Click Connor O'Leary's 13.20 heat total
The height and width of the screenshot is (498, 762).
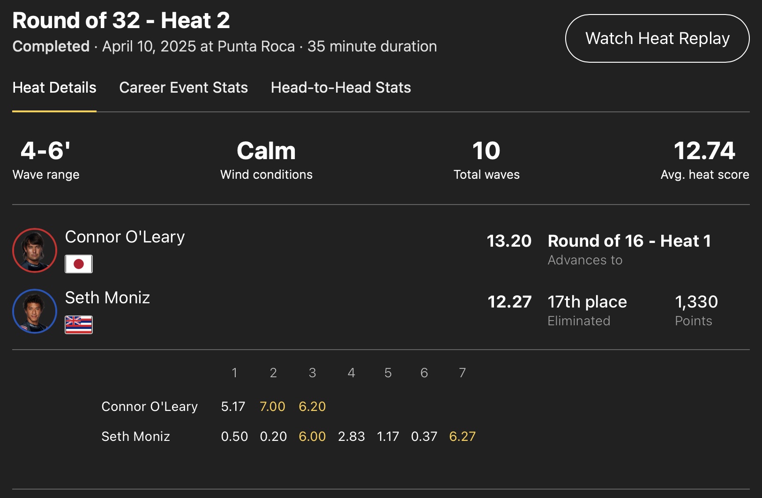tap(509, 241)
